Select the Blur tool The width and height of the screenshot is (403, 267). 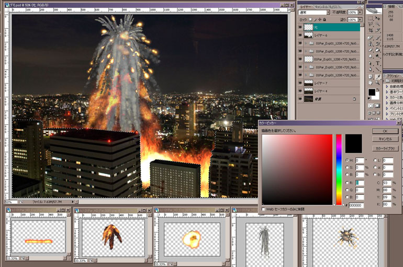click(371, 56)
